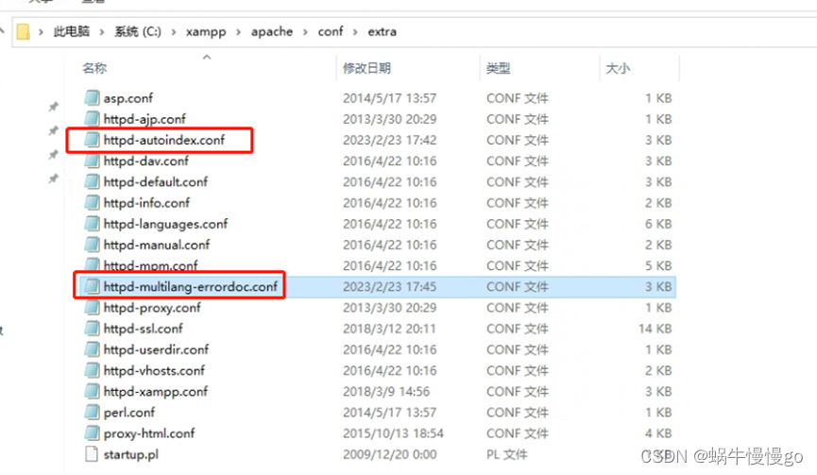817x475 pixels.
Task: Click the httpd-default.conf file icon
Action: click(x=92, y=181)
